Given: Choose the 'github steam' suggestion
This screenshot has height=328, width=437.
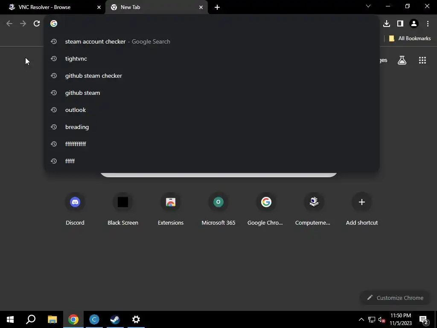Looking at the screenshot, I should [212, 93].
